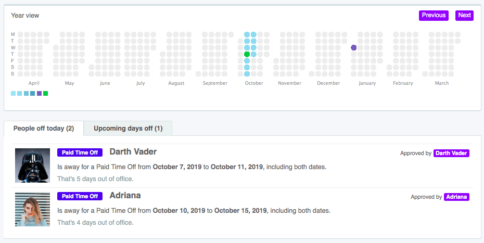Open Adriana's avatar photo

click(32, 209)
